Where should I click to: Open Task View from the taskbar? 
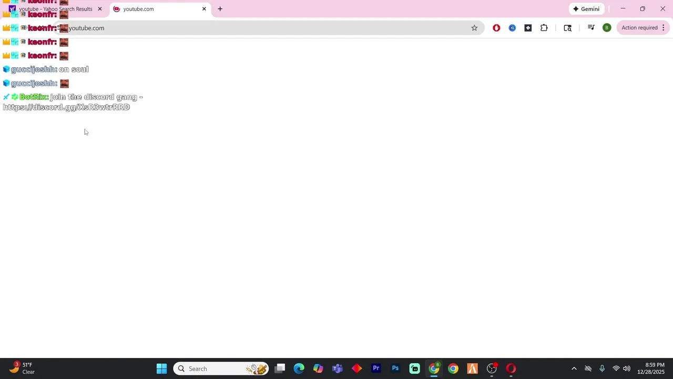coord(280,368)
